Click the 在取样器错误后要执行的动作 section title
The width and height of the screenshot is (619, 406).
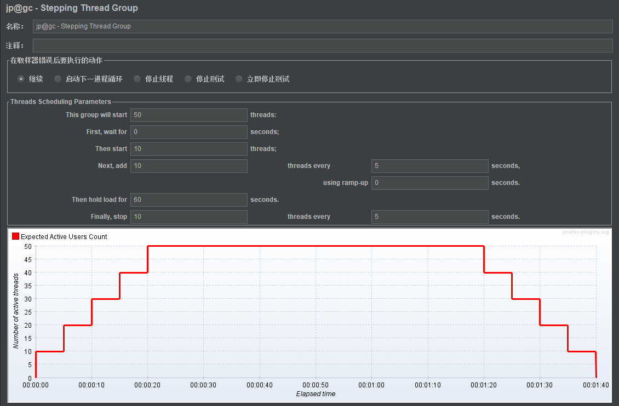click(x=56, y=60)
